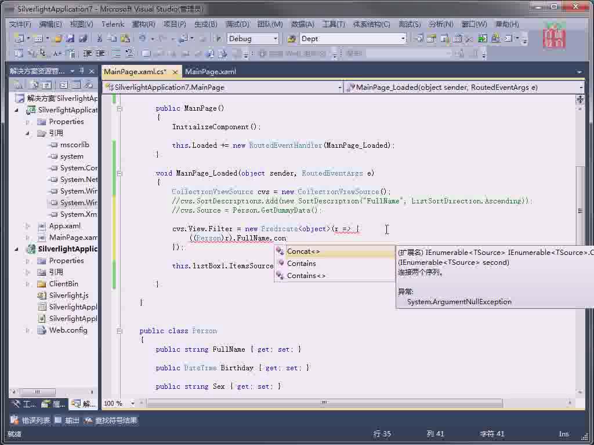Open the 编辑(E) menu
Image resolution: width=594 pixels, height=445 pixels.
click(x=50, y=24)
